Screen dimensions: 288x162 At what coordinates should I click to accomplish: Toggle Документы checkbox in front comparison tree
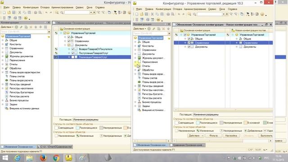coord(189,47)
